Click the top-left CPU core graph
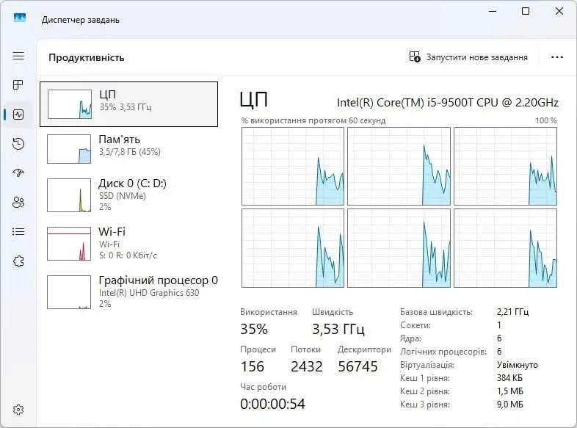The image size is (577, 428). 293,167
